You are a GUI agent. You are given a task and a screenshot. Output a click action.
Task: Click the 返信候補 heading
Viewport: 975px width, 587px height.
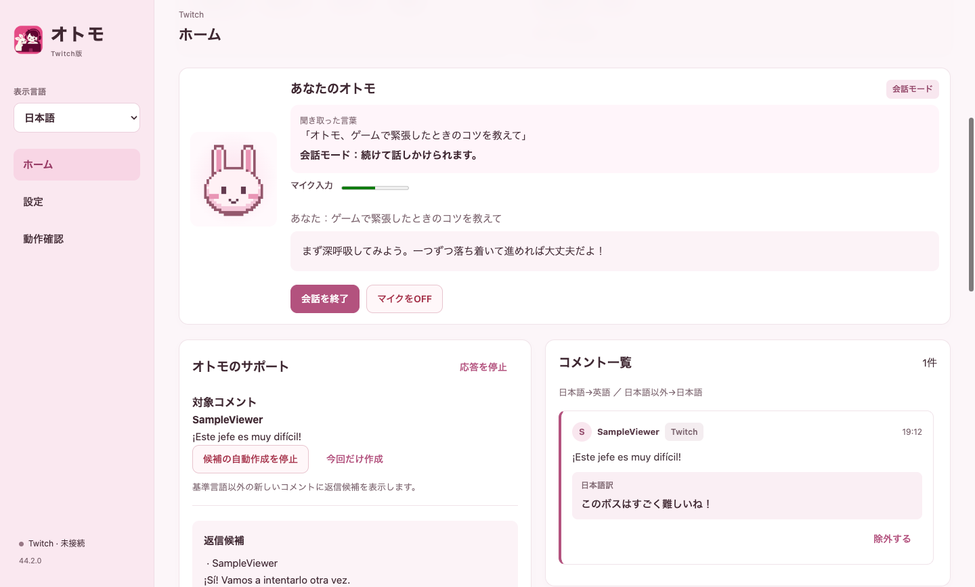tap(224, 541)
